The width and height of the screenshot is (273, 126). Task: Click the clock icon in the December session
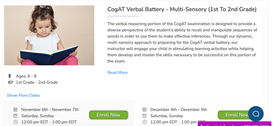144,122
